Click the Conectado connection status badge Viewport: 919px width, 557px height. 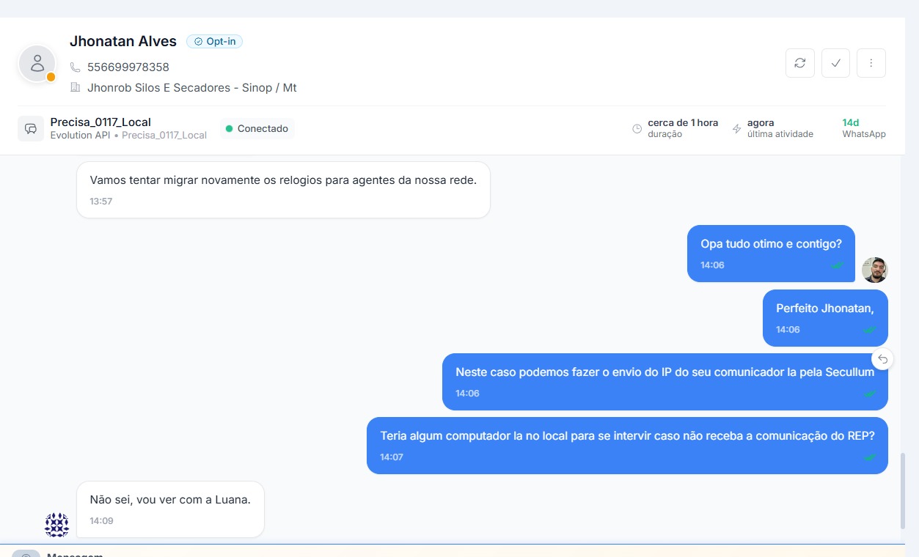pos(257,129)
